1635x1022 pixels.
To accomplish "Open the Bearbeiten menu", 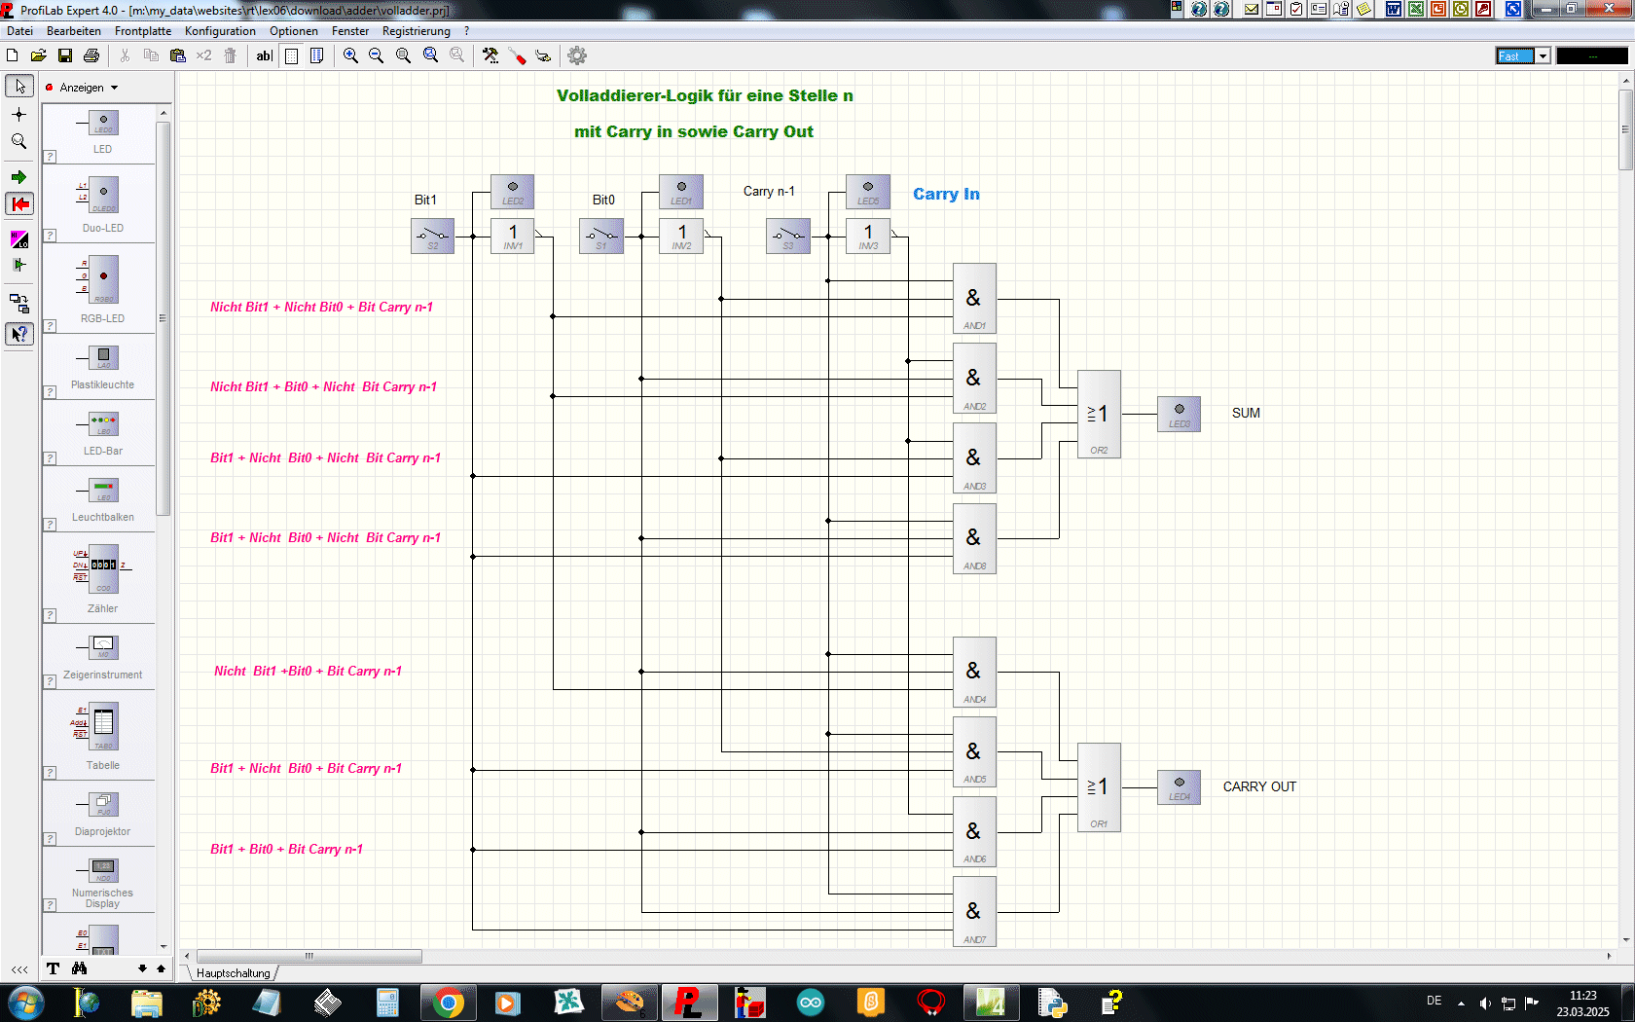I will [x=74, y=31].
